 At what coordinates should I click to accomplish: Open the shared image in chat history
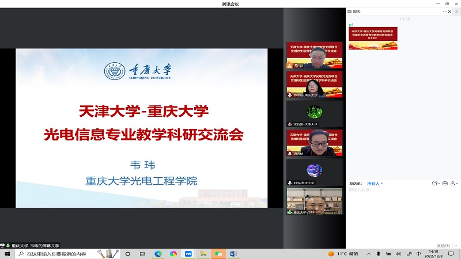click(372, 38)
